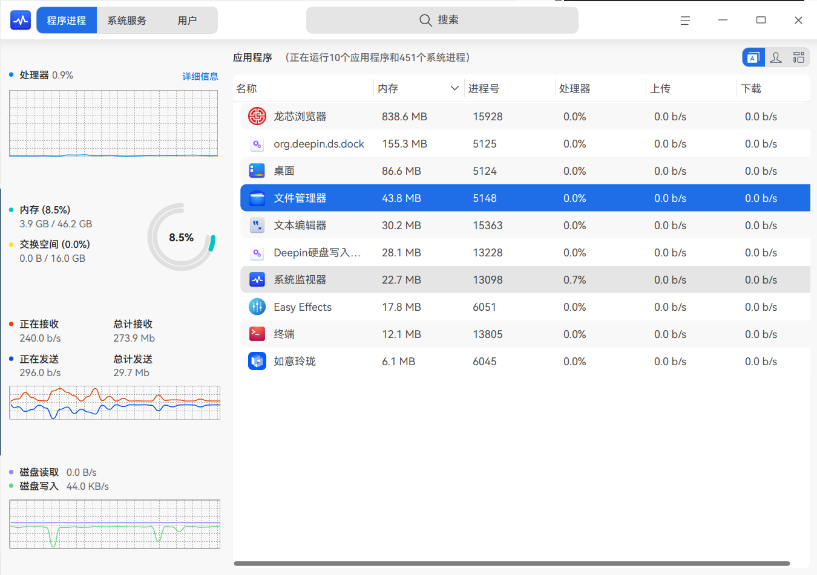
Task: Sort by the 进程号 column header
Action: coord(510,88)
